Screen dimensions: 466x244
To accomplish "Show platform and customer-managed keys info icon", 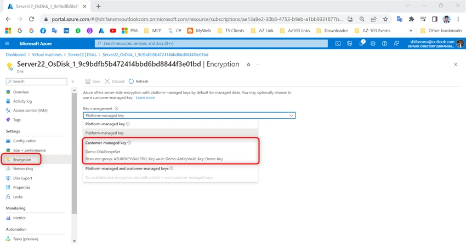I will click(172, 169).
